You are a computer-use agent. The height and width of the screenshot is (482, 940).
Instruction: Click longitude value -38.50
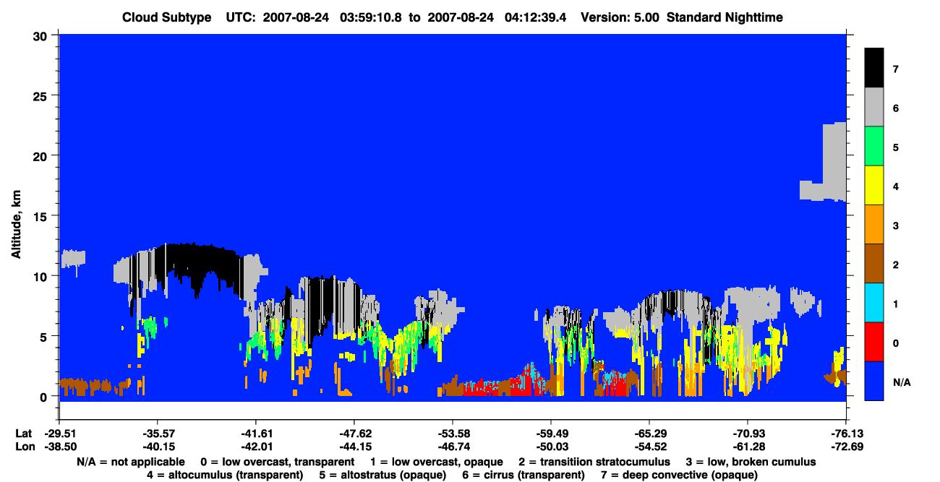tap(59, 447)
